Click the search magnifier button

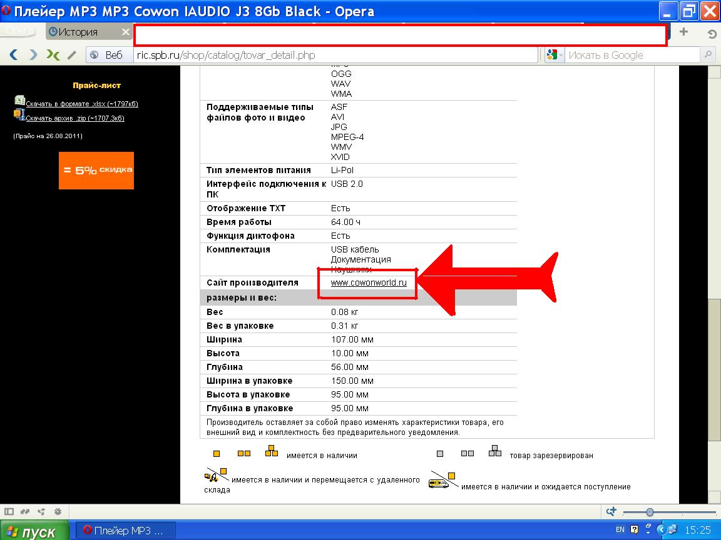708,55
